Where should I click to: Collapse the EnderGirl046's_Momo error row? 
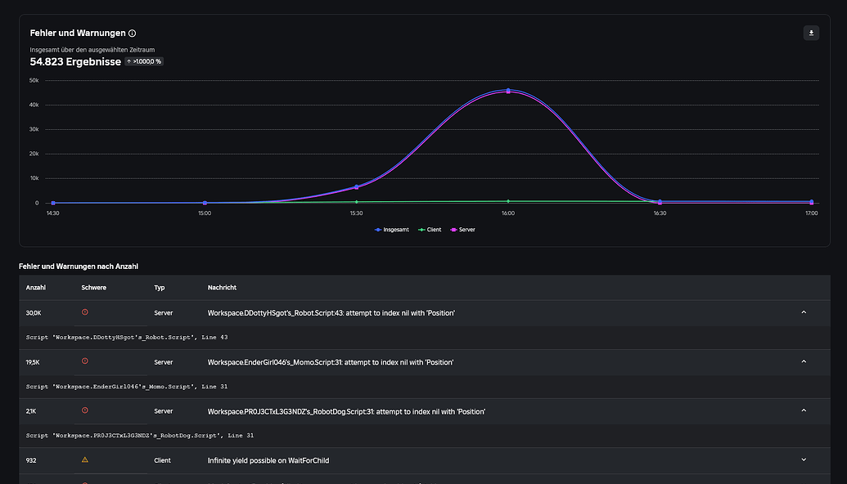pyautogui.click(x=804, y=361)
